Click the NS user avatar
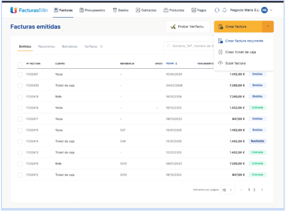The image size is (287, 212). pos(264,10)
